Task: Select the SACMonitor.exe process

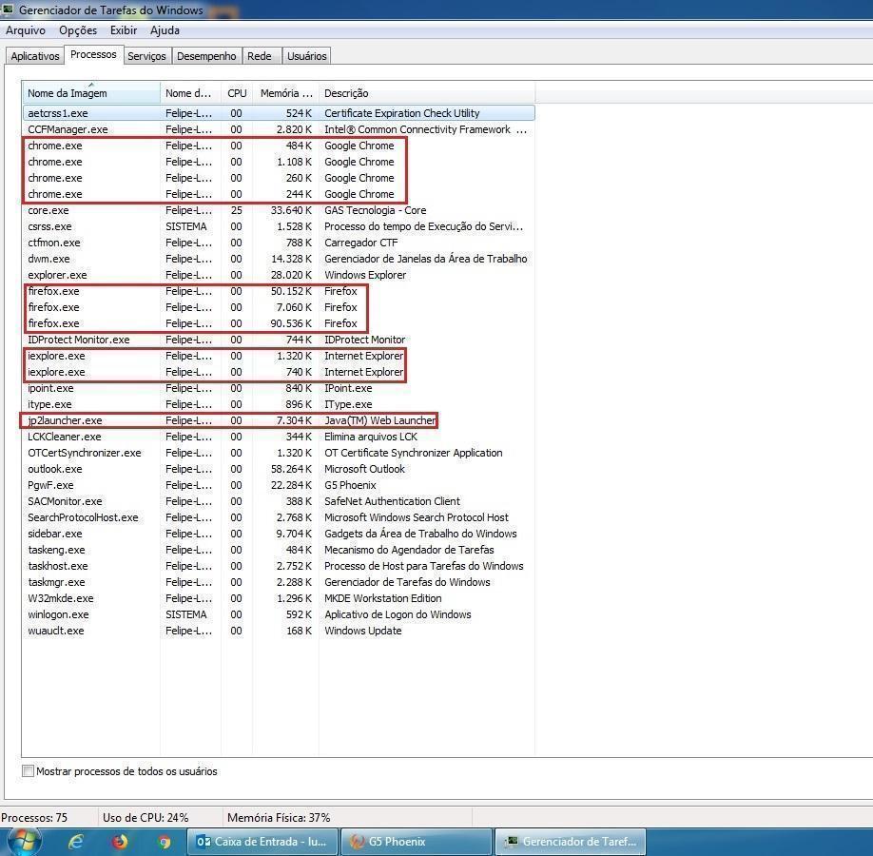Action: click(x=279, y=500)
